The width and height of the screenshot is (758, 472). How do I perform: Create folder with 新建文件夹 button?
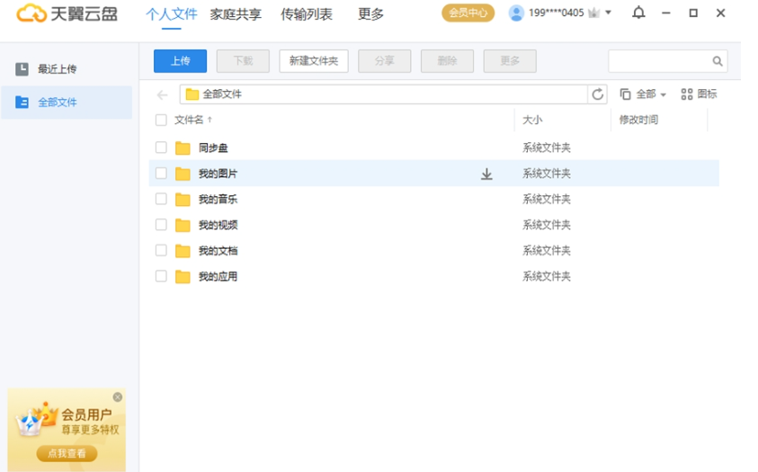(314, 61)
